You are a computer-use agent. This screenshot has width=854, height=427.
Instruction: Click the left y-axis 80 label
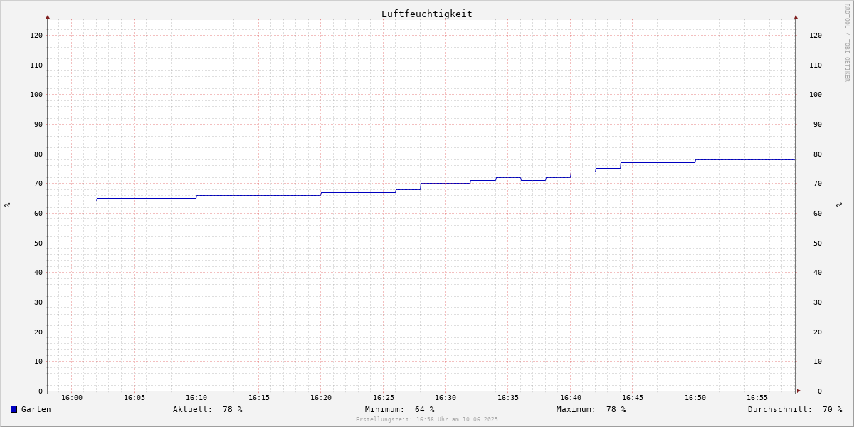tap(38, 154)
